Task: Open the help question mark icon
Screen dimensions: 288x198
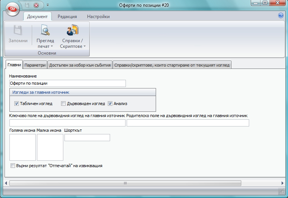Action: [x=281, y=15]
